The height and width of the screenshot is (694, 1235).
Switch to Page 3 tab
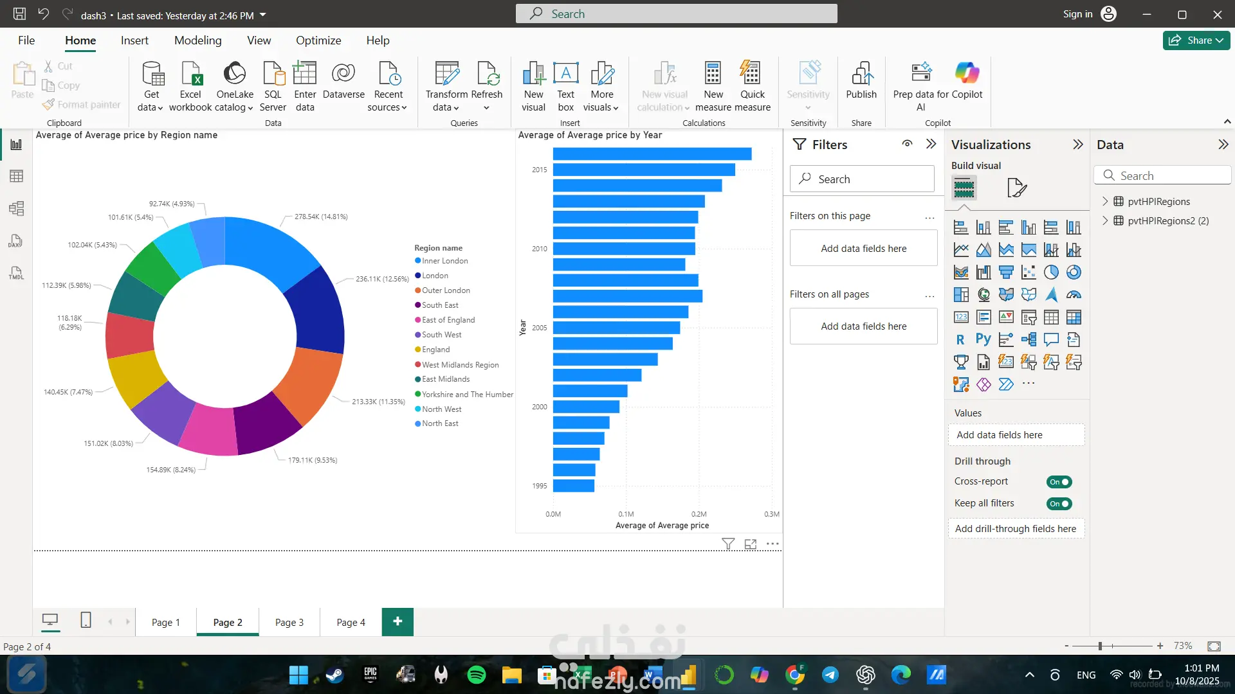click(x=289, y=622)
